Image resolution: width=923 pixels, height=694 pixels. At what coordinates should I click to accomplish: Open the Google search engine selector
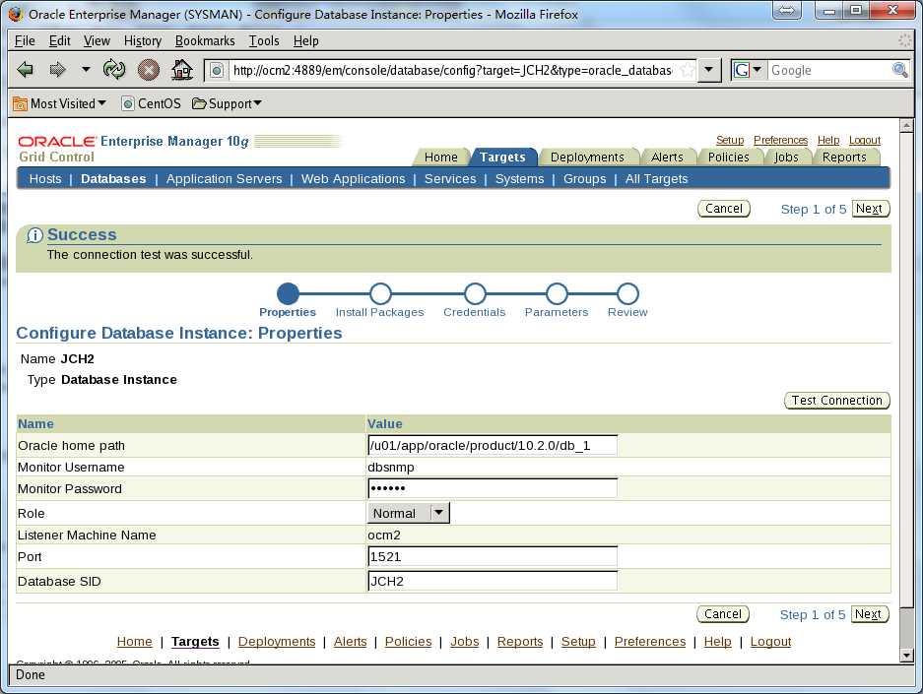click(748, 70)
